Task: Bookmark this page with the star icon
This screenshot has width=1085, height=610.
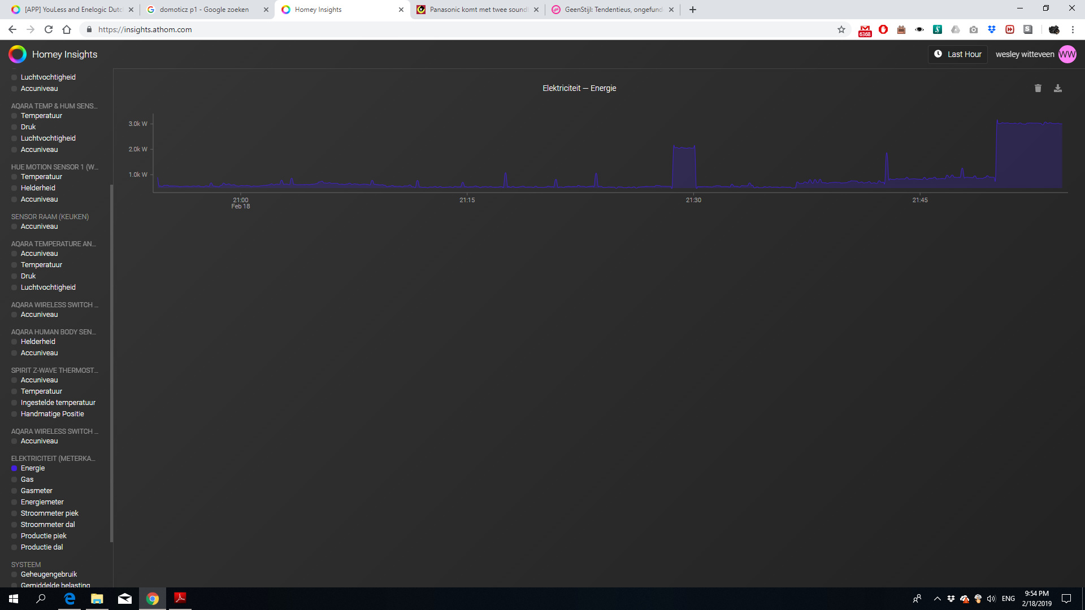Action: tap(841, 29)
